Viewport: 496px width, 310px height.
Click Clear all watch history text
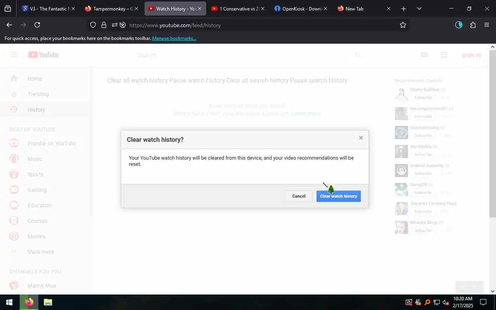pyautogui.click(x=137, y=81)
